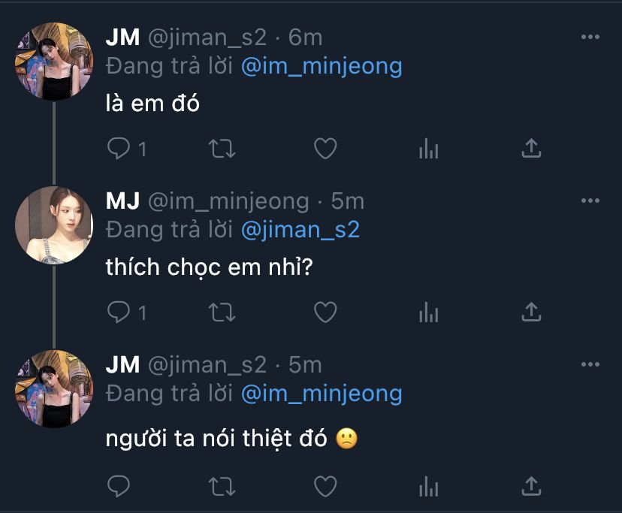Share the "là em đó" tweet
Viewport: 622px width, 513px height.
tap(531, 149)
